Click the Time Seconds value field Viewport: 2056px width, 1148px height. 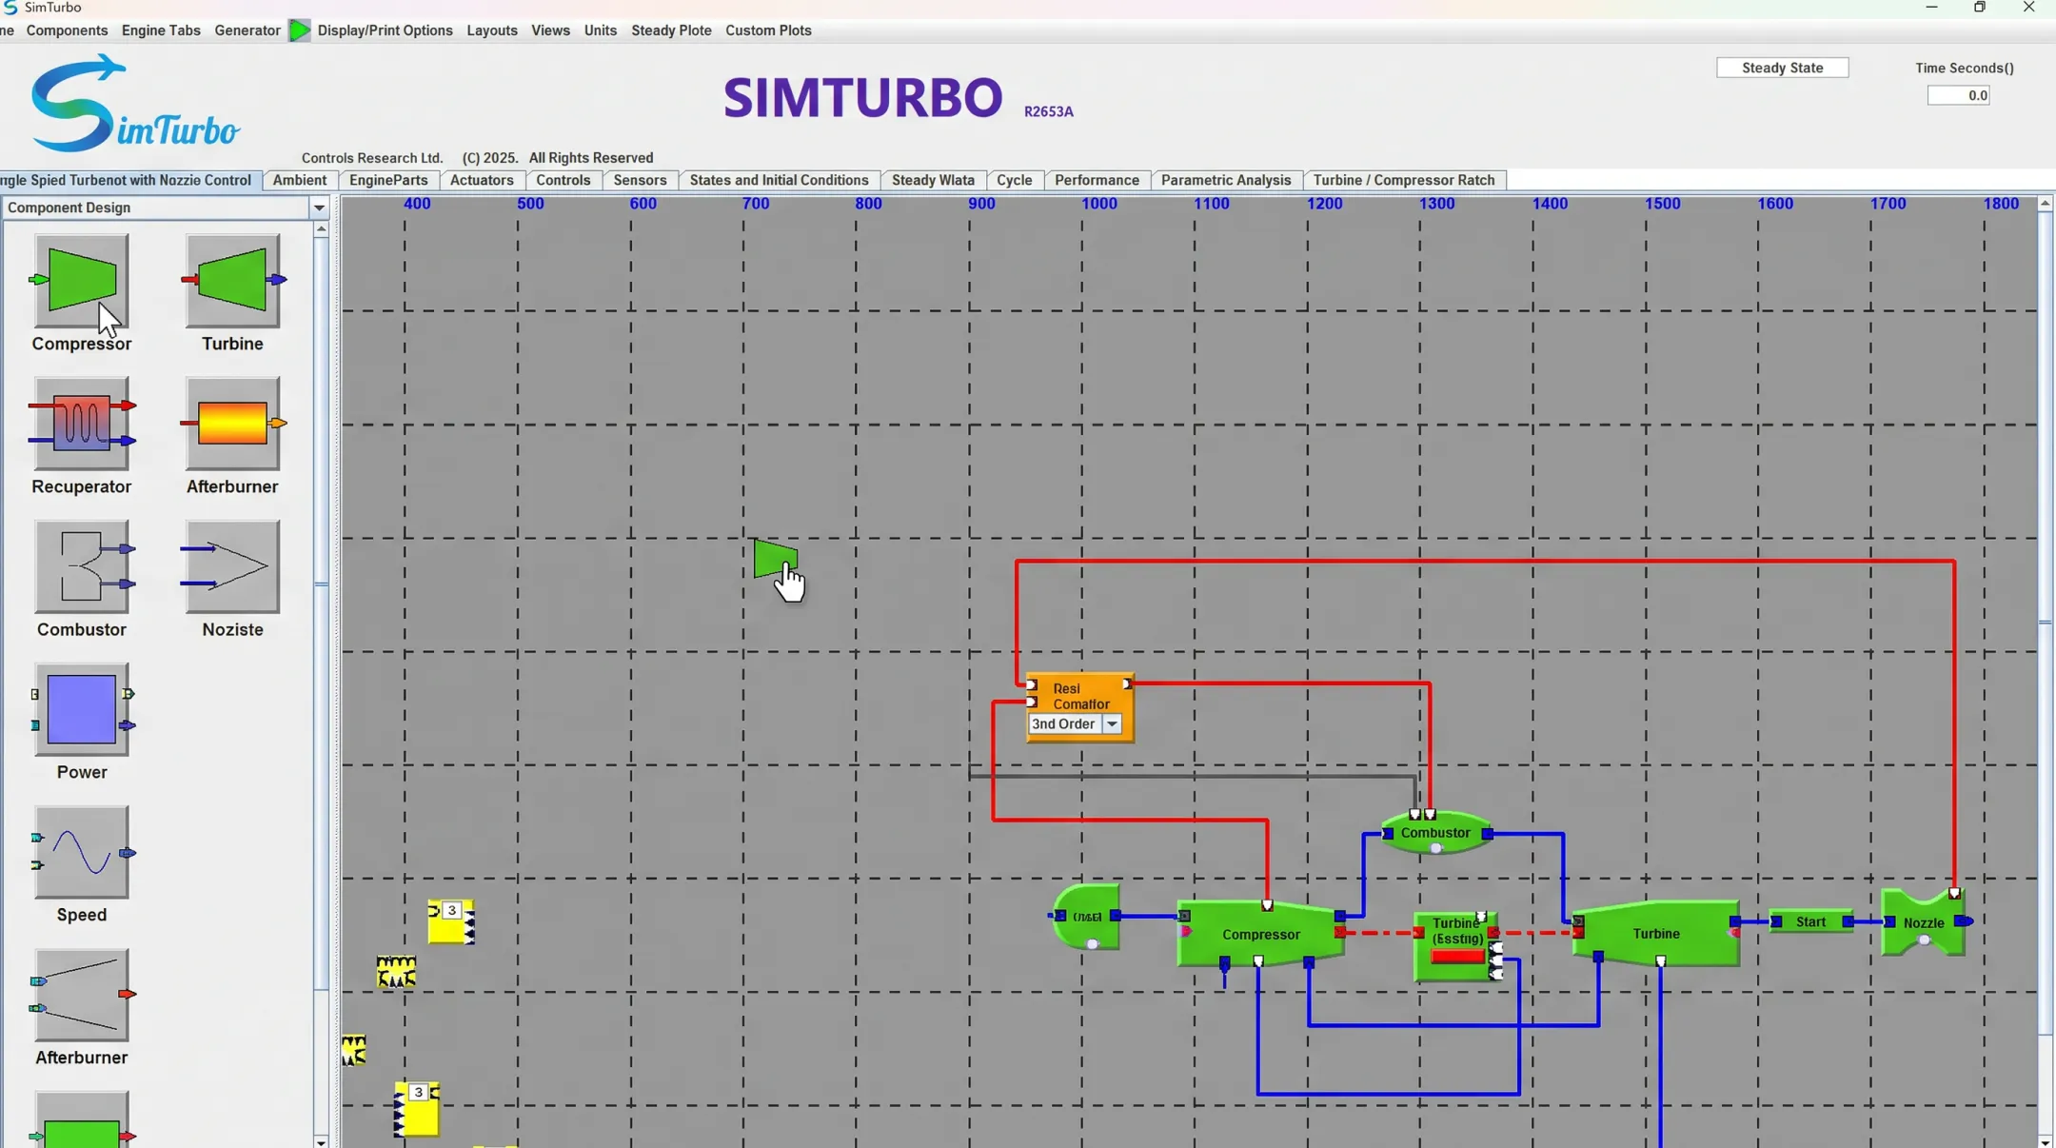[1958, 95]
